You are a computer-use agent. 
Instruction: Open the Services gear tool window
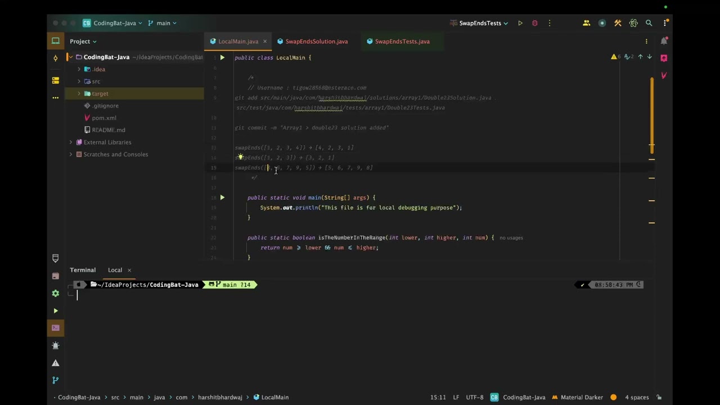(55, 293)
